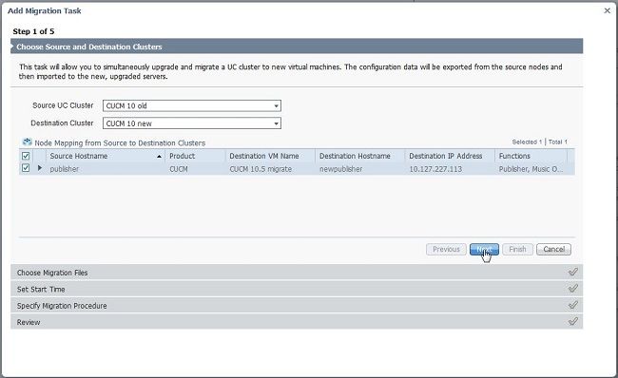Click the Cancel button
Screen dimensions: 618x378
coord(553,249)
